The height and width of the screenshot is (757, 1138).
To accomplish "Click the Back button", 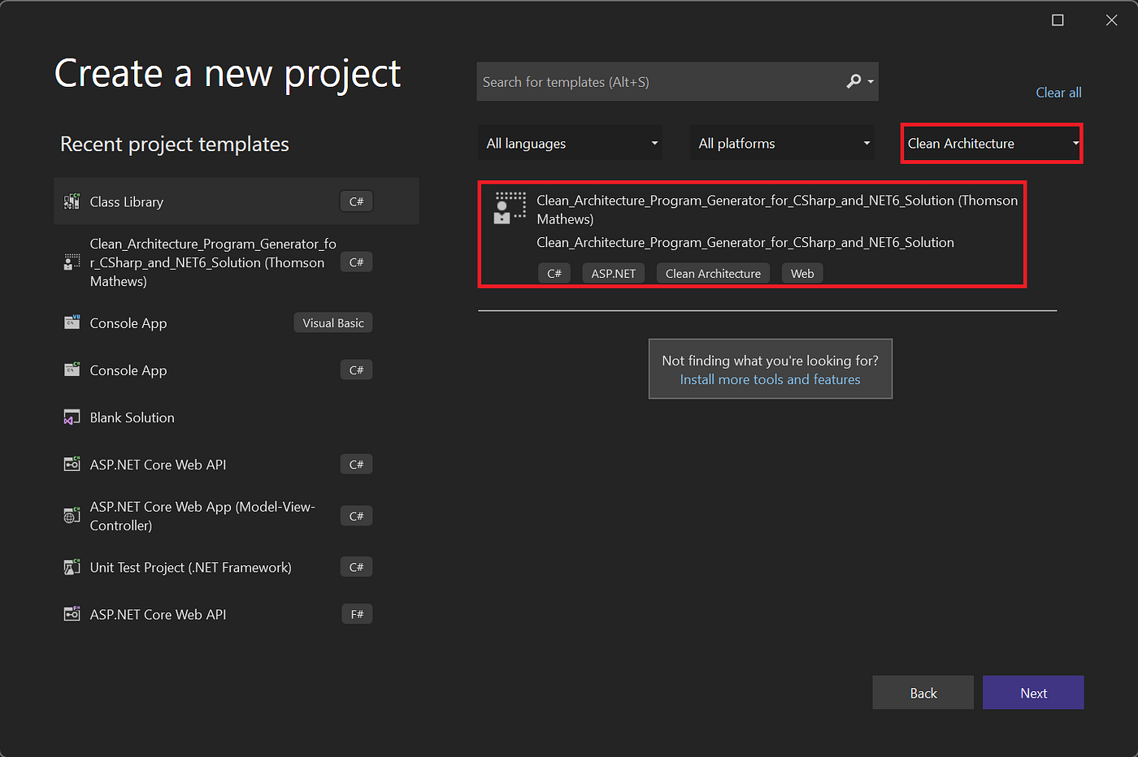I will pos(923,692).
